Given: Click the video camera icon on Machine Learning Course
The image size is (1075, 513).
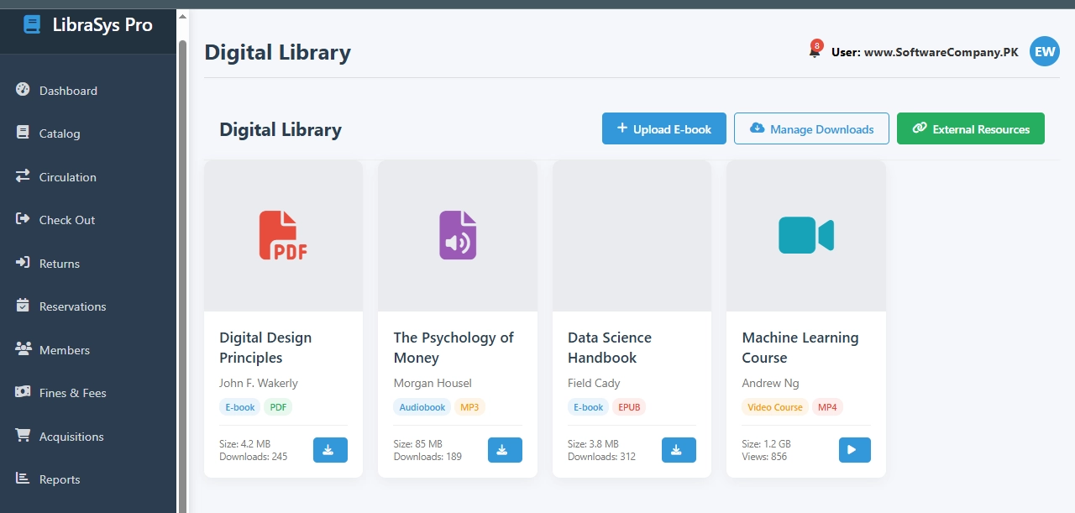Looking at the screenshot, I should tap(805, 235).
